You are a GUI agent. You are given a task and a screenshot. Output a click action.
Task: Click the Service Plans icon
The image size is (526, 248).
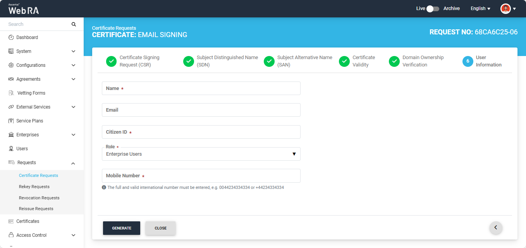[x=11, y=121]
